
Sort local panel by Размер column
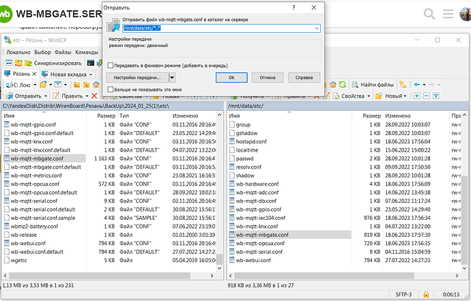[x=106, y=115]
